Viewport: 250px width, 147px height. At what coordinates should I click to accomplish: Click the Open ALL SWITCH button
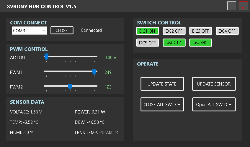214,104
